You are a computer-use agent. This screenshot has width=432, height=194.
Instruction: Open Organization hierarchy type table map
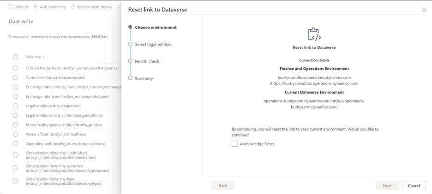pyautogui.click(x=64, y=182)
